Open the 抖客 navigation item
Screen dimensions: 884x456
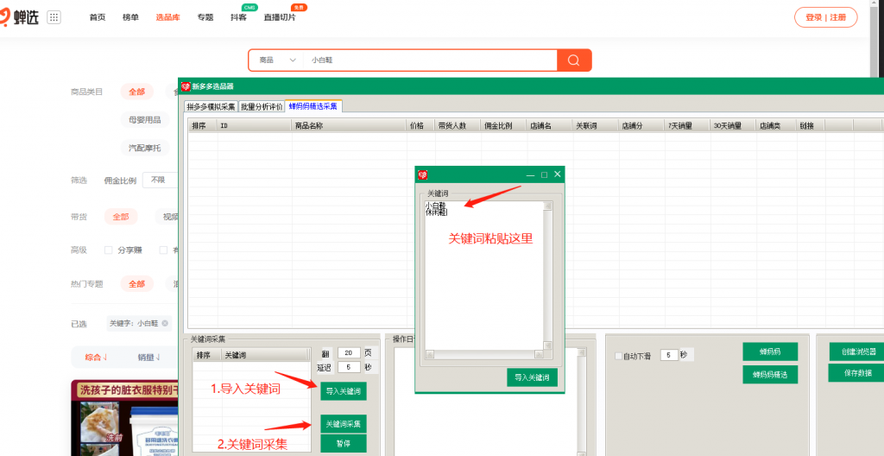pyautogui.click(x=238, y=17)
